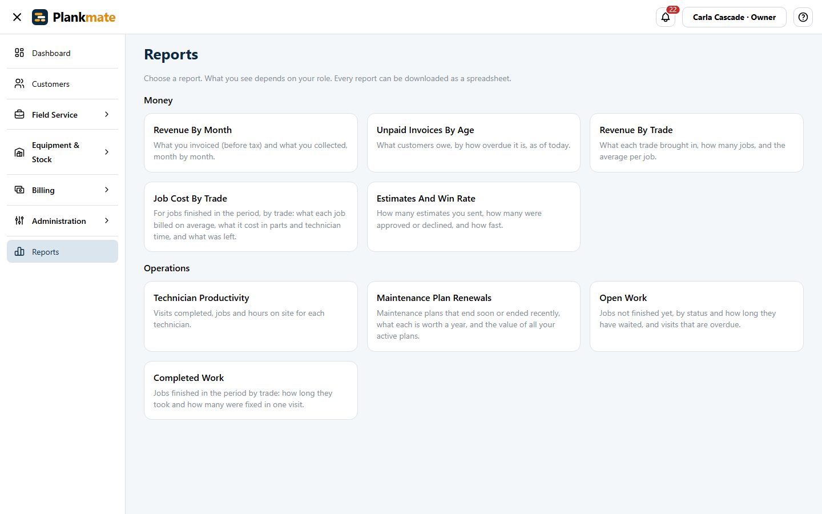Image resolution: width=822 pixels, height=514 pixels.
Task: Open the Maintenance Plan Renewals report
Action: [x=474, y=316]
